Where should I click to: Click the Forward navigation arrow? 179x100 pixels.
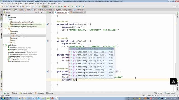(36, 7)
